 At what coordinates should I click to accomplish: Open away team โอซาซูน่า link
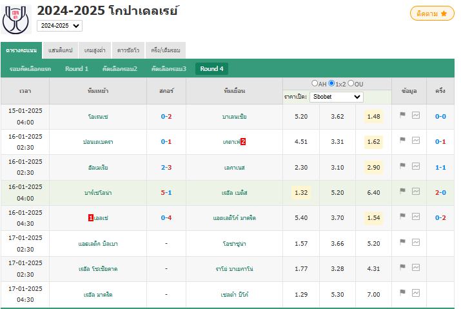click(234, 244)
